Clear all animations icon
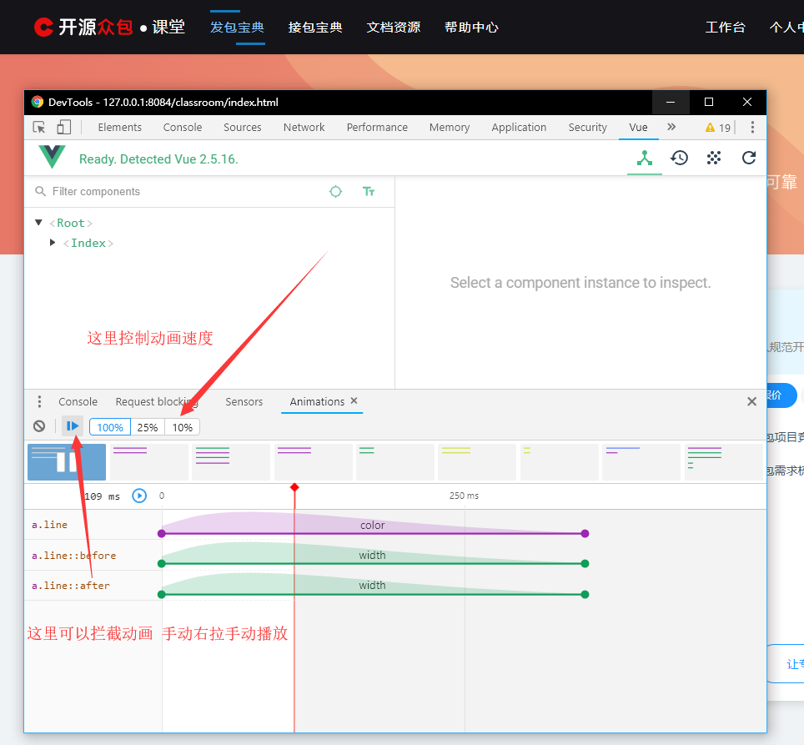The image size is (804, 745). tap(39, 426)
